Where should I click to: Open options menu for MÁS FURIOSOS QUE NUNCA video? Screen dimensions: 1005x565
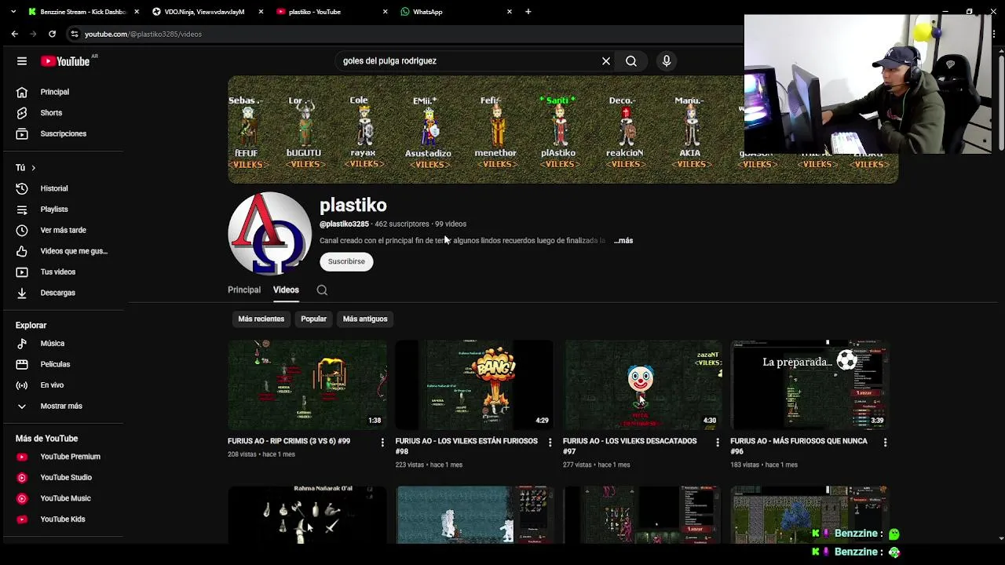(x=885, y=443)
